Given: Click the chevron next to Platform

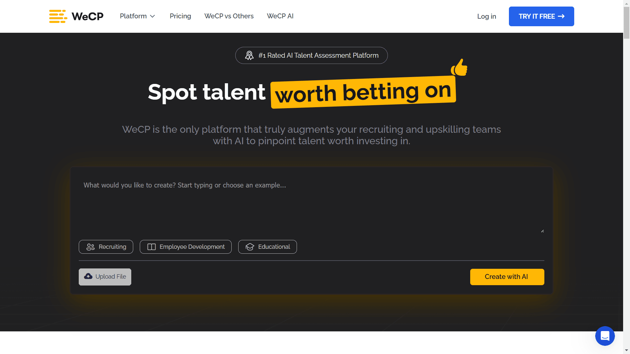Looking at the screenshot, I should 153,16.
